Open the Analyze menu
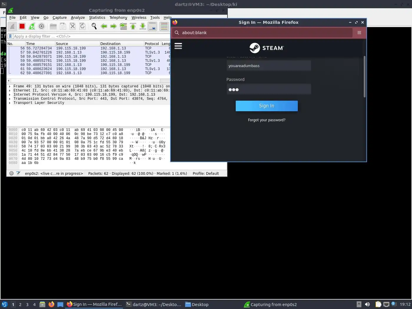Viewport: 412px width, 309px height. point(78,18)
